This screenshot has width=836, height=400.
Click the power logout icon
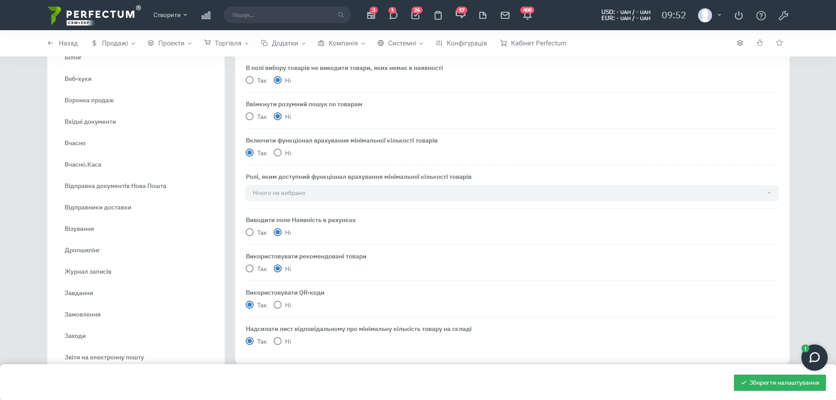739,15
